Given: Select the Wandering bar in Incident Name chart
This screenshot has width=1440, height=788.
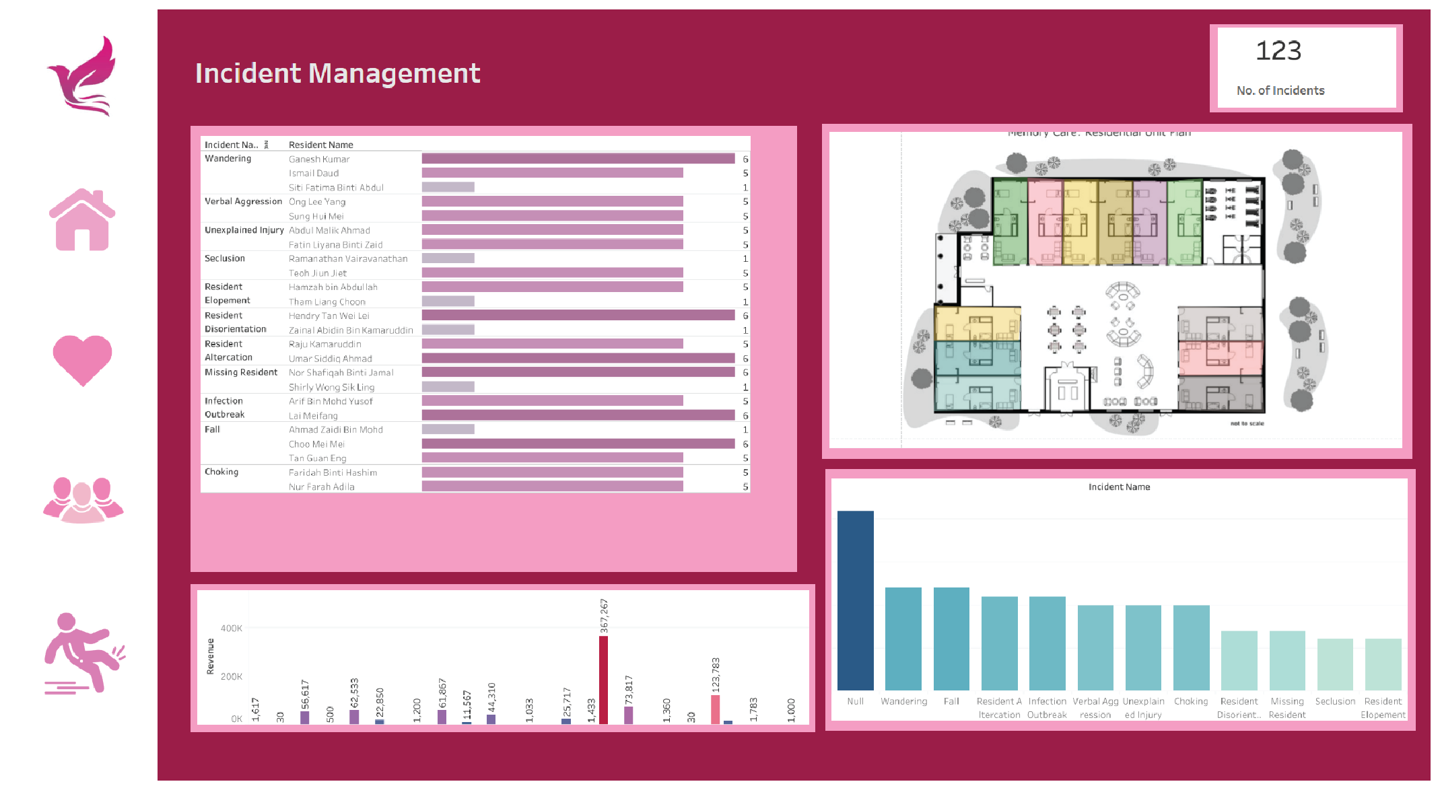Looking at the screenshot, I should coord(903,639).
